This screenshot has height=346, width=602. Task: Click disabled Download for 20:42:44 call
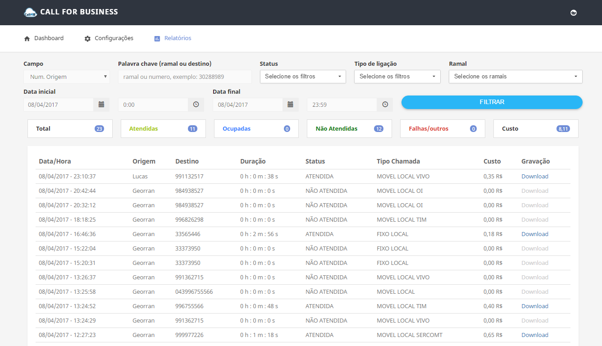point(535,191)
